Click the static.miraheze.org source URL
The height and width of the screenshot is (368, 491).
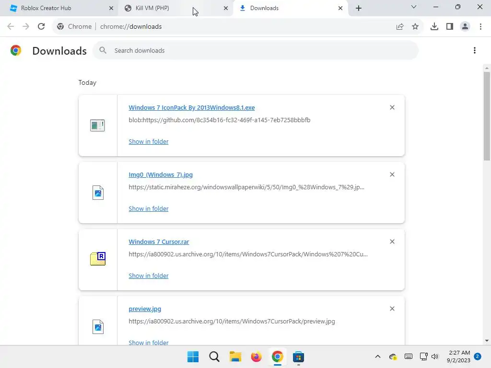246,187
